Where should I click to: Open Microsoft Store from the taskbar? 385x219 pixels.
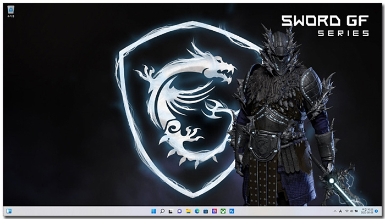pos(206,211)
